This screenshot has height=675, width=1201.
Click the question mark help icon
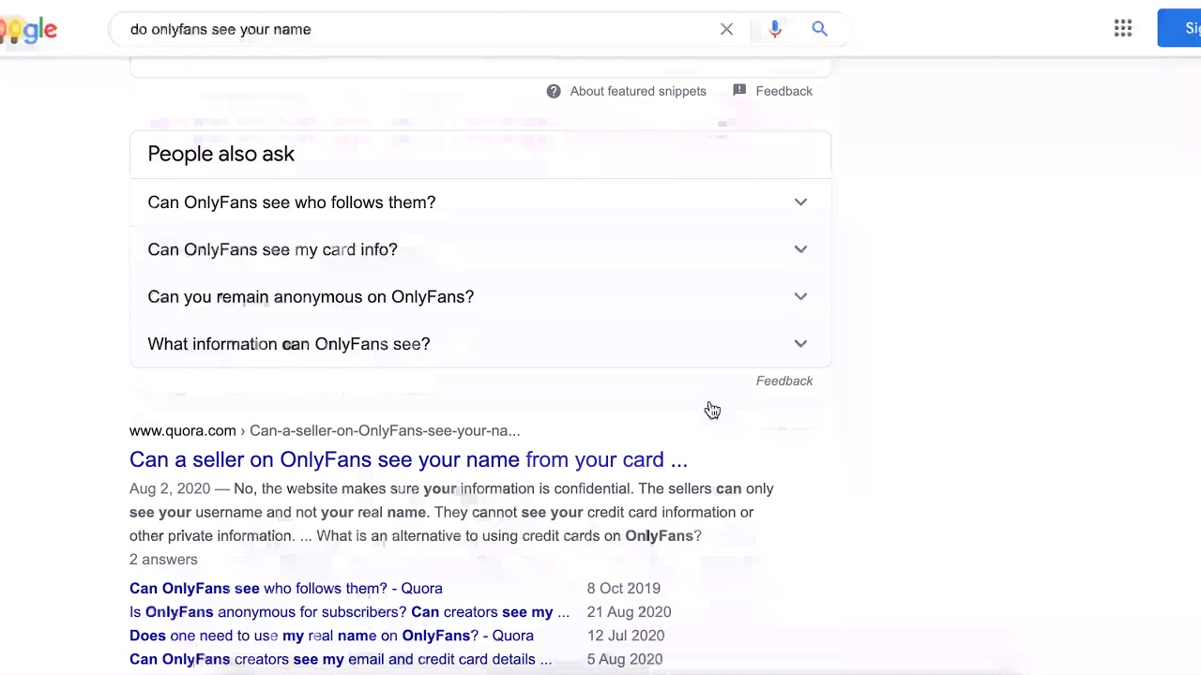pos(554,91)
